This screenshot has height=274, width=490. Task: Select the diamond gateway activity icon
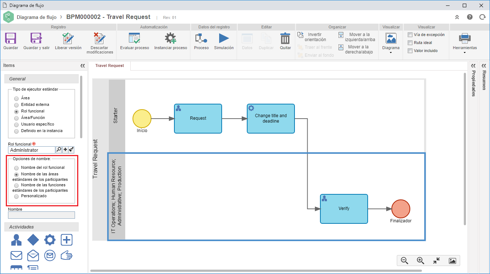pyautogui.click(x=33, y=240)
